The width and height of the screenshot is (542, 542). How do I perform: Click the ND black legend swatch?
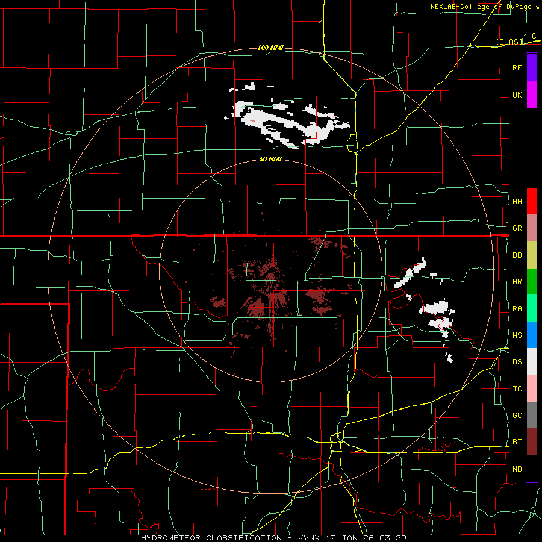[532, 469]
